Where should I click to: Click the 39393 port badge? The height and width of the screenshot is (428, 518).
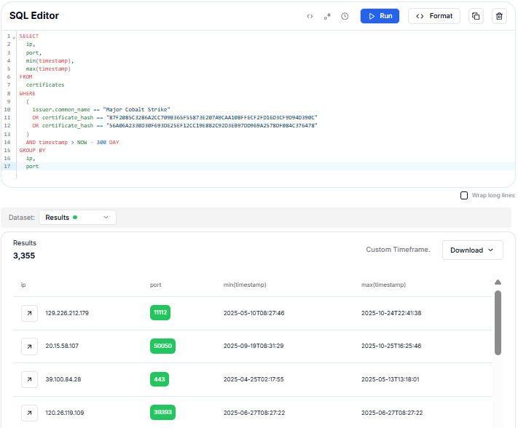[x=163, y=412]
